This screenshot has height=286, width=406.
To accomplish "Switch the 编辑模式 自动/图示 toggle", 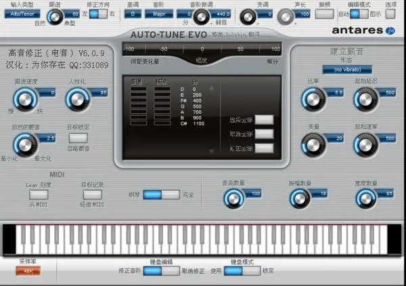I will point(359,14).
